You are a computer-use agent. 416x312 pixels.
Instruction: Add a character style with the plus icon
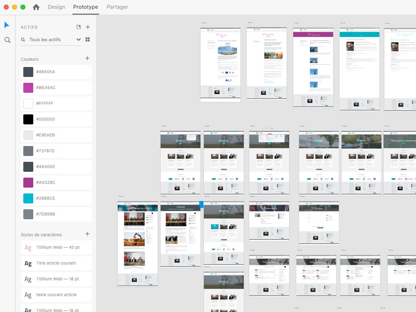[x=87, y=234]
